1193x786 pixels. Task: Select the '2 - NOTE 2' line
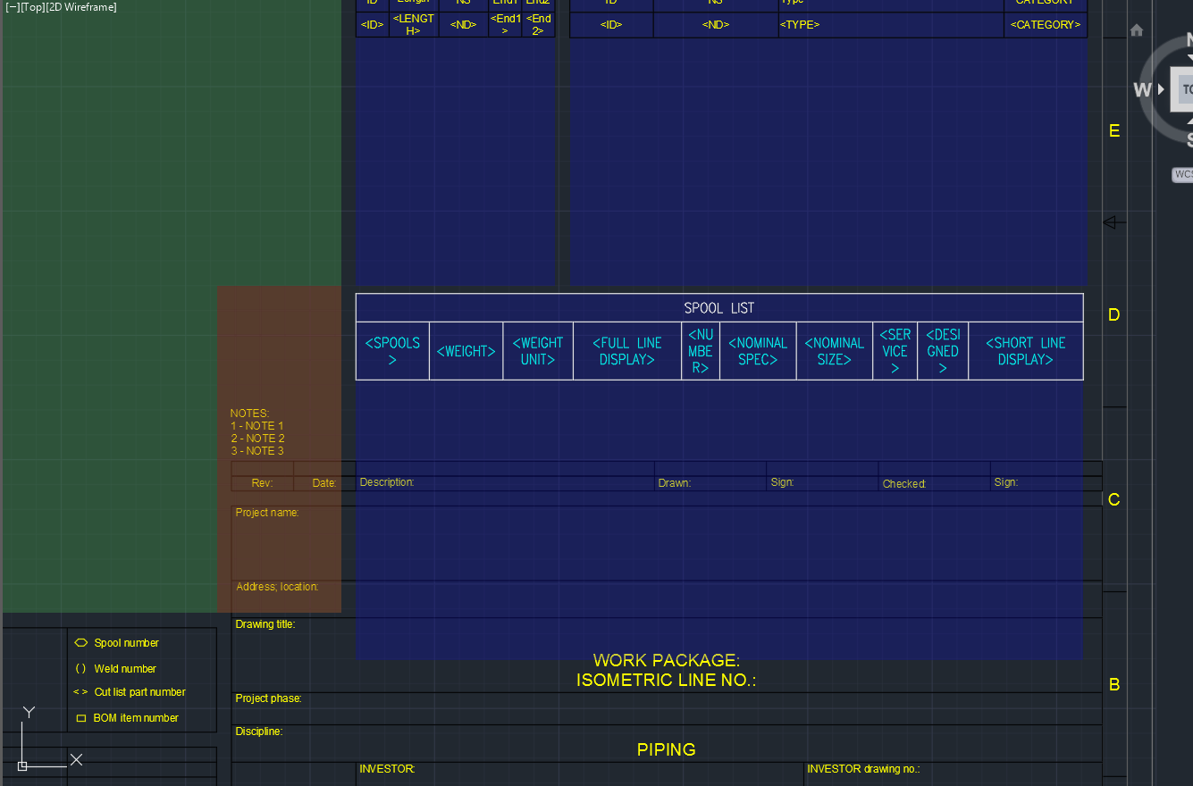coord(257,439)
